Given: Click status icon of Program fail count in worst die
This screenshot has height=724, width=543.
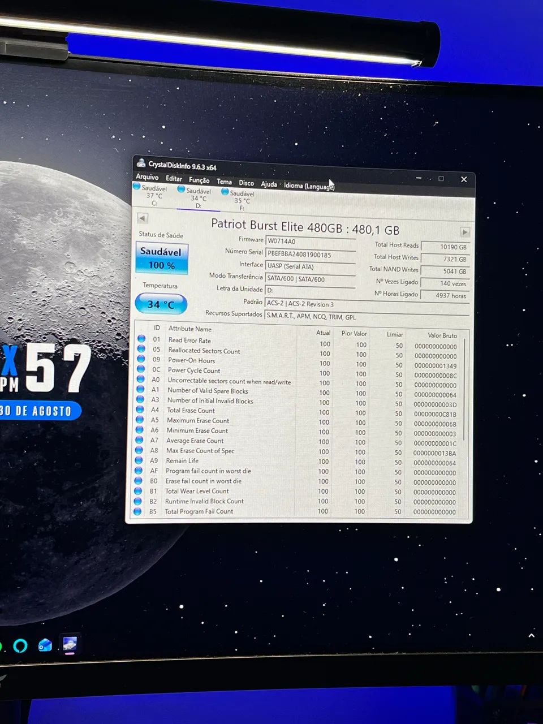Looking at the screenshot, I should [x=138, y=471].
